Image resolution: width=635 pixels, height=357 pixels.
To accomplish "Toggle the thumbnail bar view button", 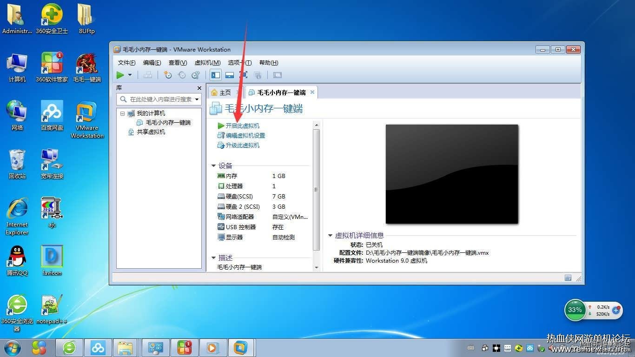I will 230,75.
